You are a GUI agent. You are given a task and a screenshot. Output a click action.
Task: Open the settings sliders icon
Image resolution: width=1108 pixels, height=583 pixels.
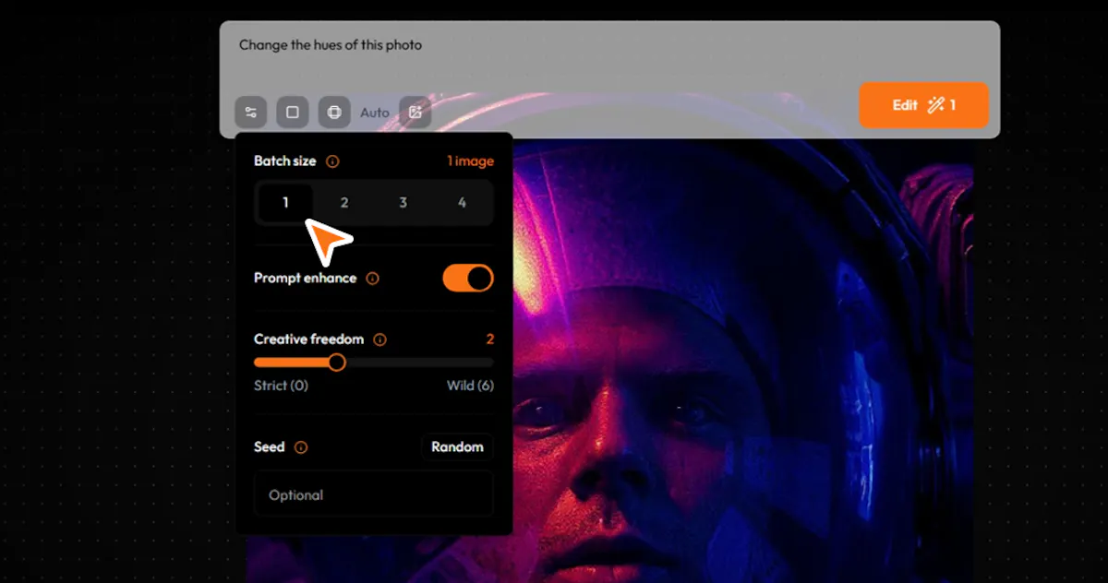(250, 113)
